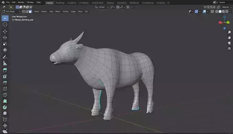233x134 pixels.
Task: Click the hand pan view icon
Action: 229,37
